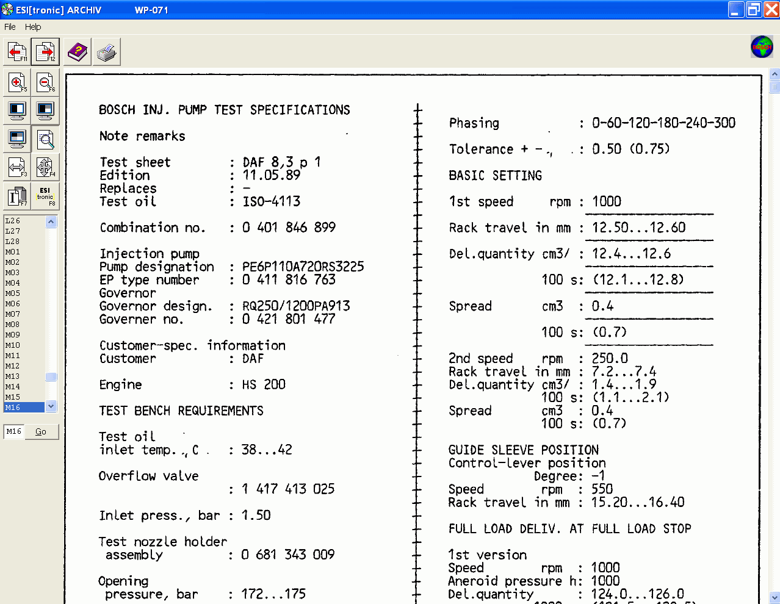Select highlighted page M16 in the list
This screenshot has height=604, width=780.
[x=24, y=408]
